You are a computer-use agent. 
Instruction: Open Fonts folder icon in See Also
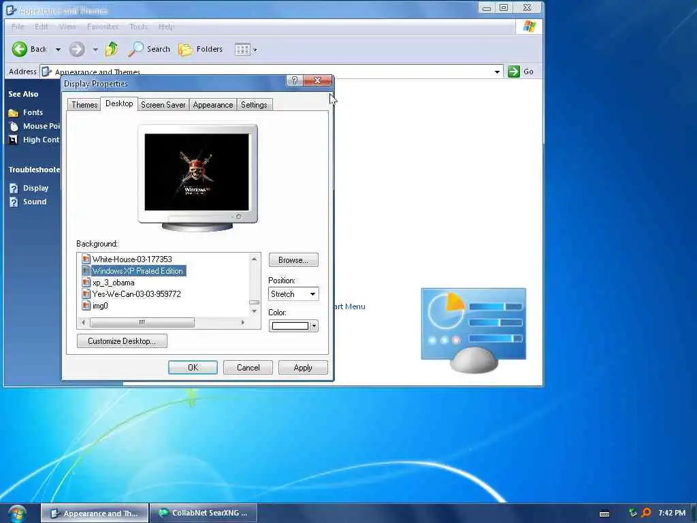14,113
